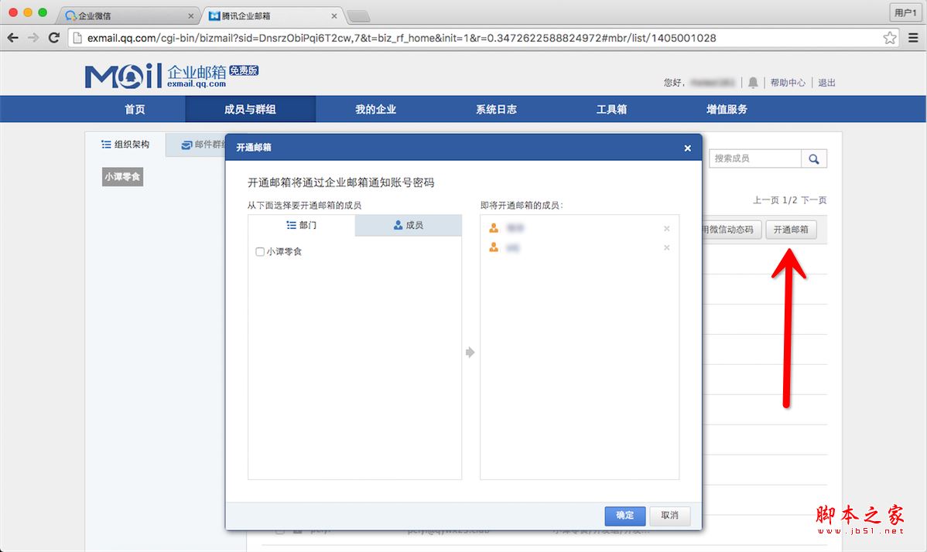Switch to the 系统日志 navigation tab
The width and height of the screenshot is (927, 552).
point(496,108)
